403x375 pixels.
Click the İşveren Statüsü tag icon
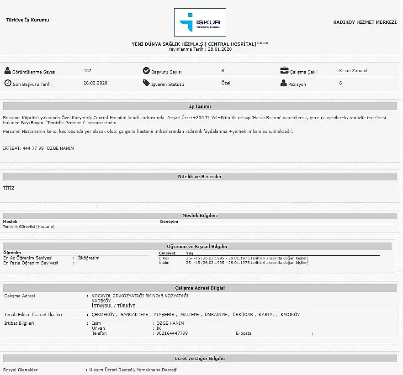point(146,83)
